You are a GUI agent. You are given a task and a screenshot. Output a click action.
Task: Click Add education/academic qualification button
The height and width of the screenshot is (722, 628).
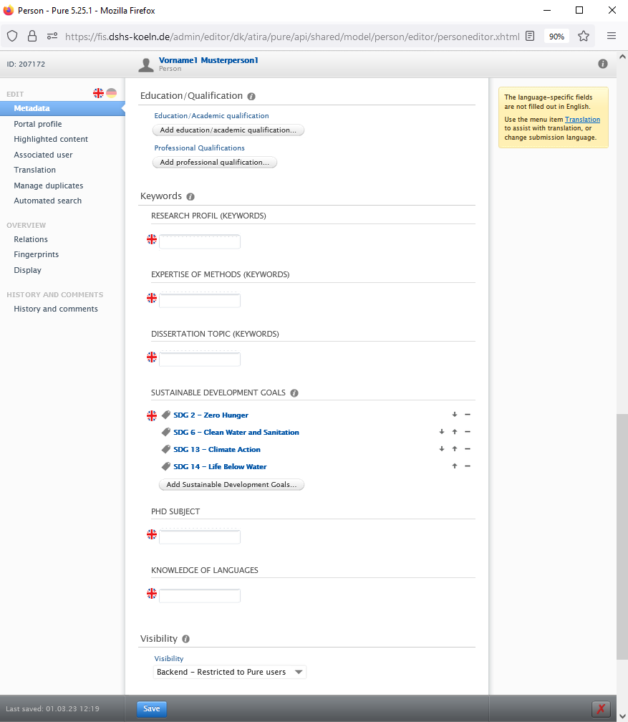point(228,130)
